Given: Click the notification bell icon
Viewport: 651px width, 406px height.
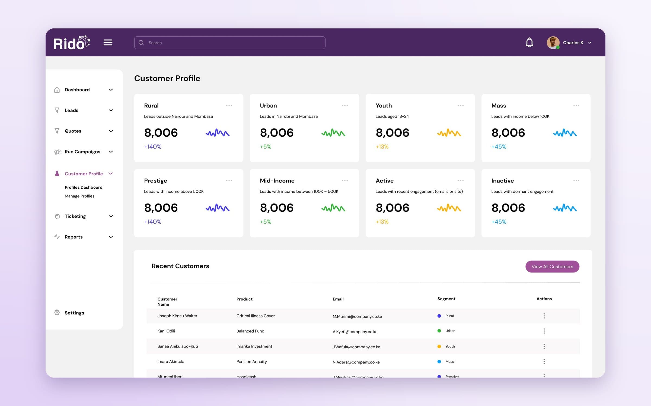Looking at the screenshot, I should coord(529,42).
